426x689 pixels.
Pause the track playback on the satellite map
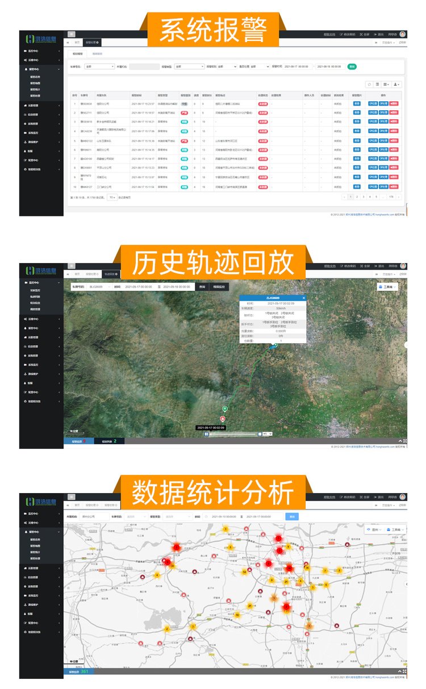pos(207,434)
